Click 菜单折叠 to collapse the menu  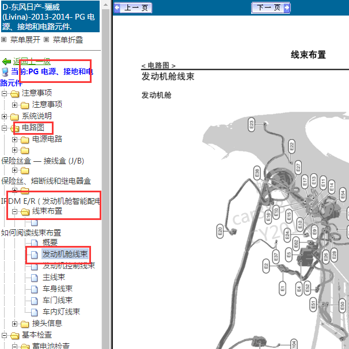tap(68, 40)
